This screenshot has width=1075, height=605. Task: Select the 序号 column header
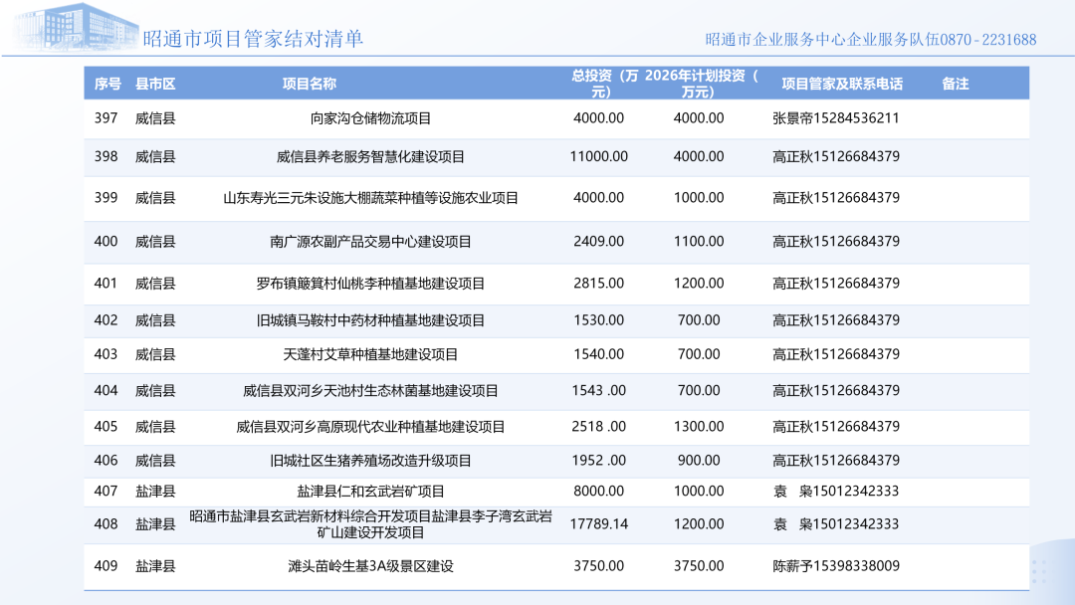tap(107, 84)
